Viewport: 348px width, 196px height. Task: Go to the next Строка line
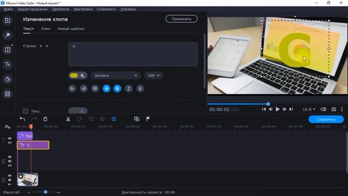47,46
